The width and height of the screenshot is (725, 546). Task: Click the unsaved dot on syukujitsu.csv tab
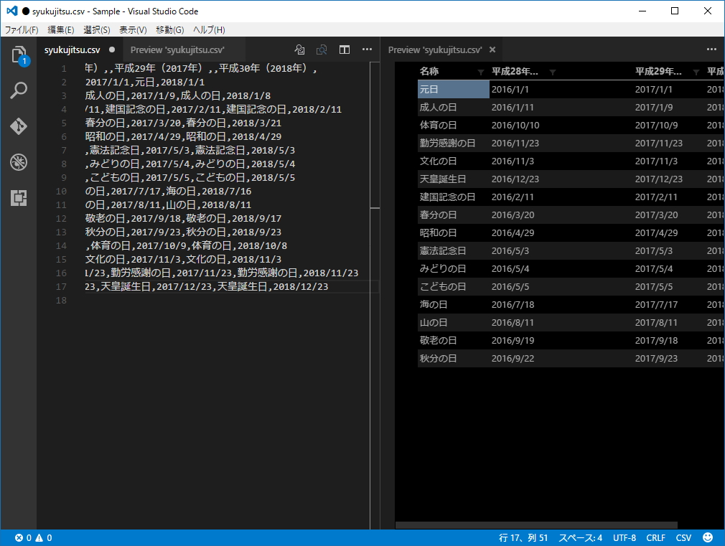112,50
